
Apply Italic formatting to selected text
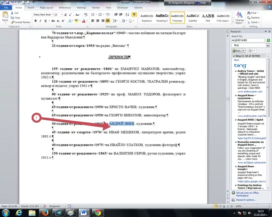point(39,20)
